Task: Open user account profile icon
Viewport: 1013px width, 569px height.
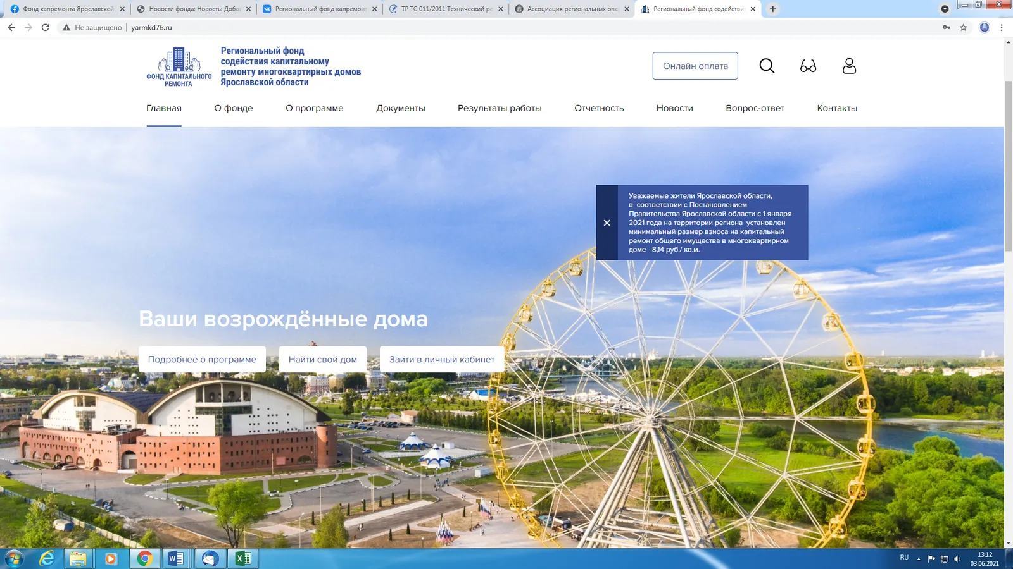Action: (x=849, y=66)
